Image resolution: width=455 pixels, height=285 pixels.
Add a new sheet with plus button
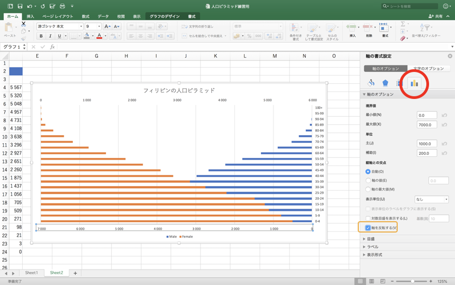coord(75,273)
